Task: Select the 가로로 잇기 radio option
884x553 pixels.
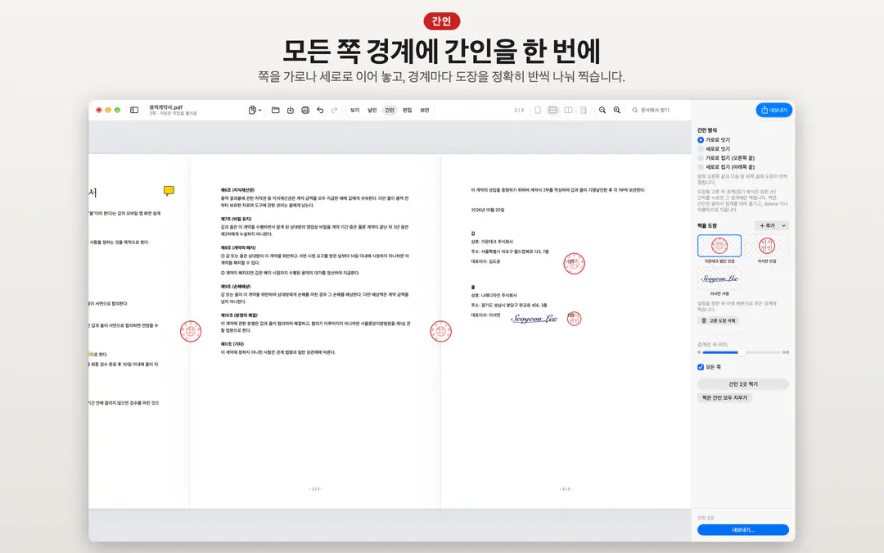Action: click(x=701, y=140)
